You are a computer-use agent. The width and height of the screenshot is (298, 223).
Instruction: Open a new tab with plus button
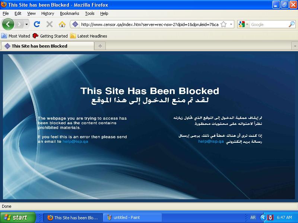point(100,46)
